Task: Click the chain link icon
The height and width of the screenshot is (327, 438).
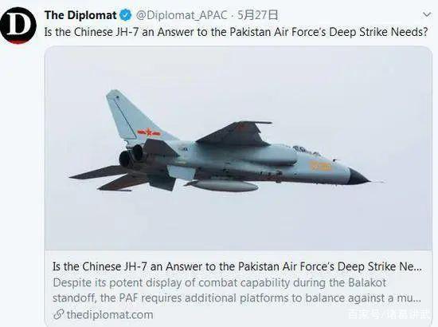Action: click(59, 315)
